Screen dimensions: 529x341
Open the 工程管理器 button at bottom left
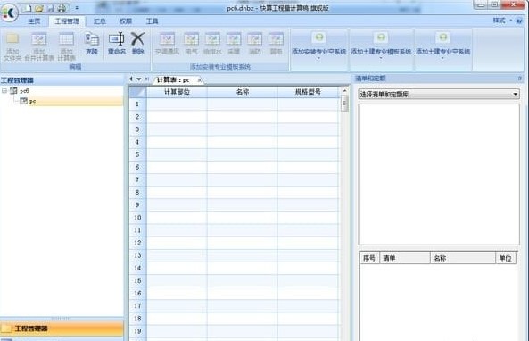point(62,329)
